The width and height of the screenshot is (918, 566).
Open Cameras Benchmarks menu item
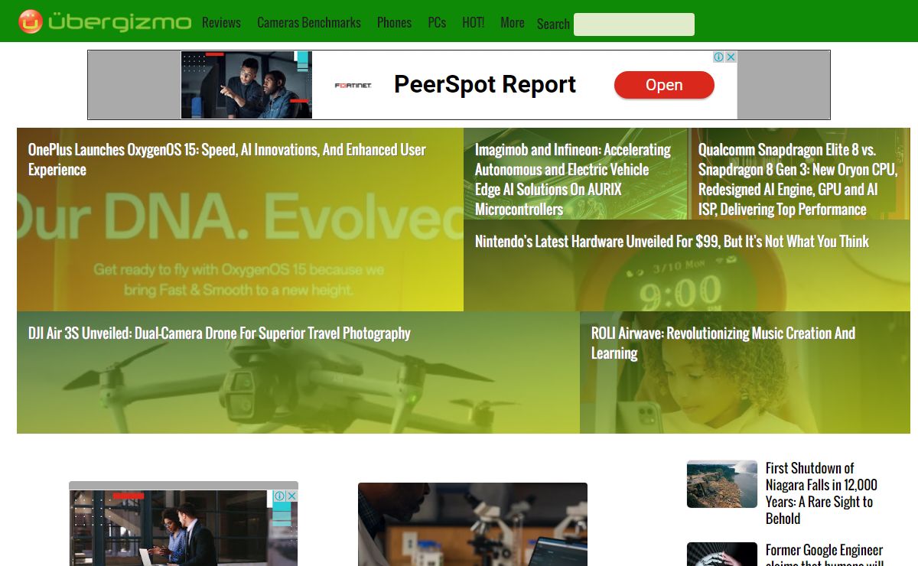tap(309, 23)
